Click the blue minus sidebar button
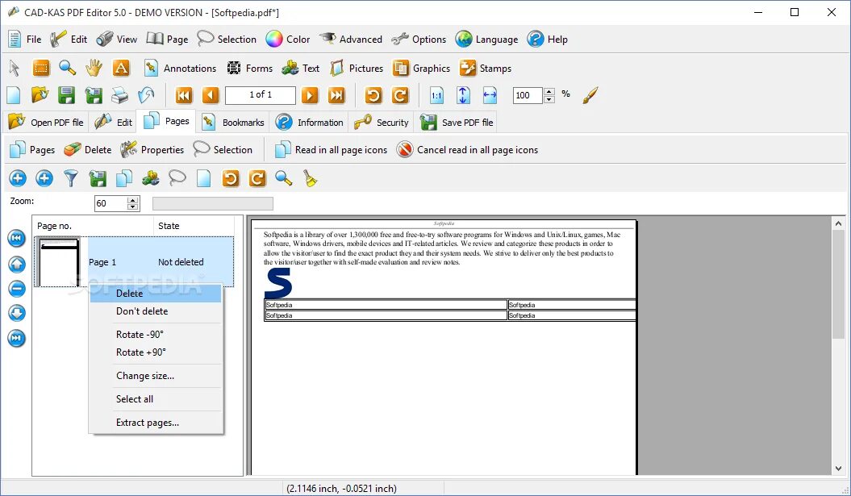The height and width of the screenshot is (496, 851). pos(17,289)
